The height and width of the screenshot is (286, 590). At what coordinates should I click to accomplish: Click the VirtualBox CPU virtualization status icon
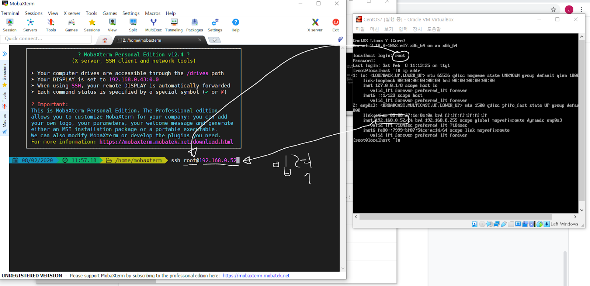532,224
